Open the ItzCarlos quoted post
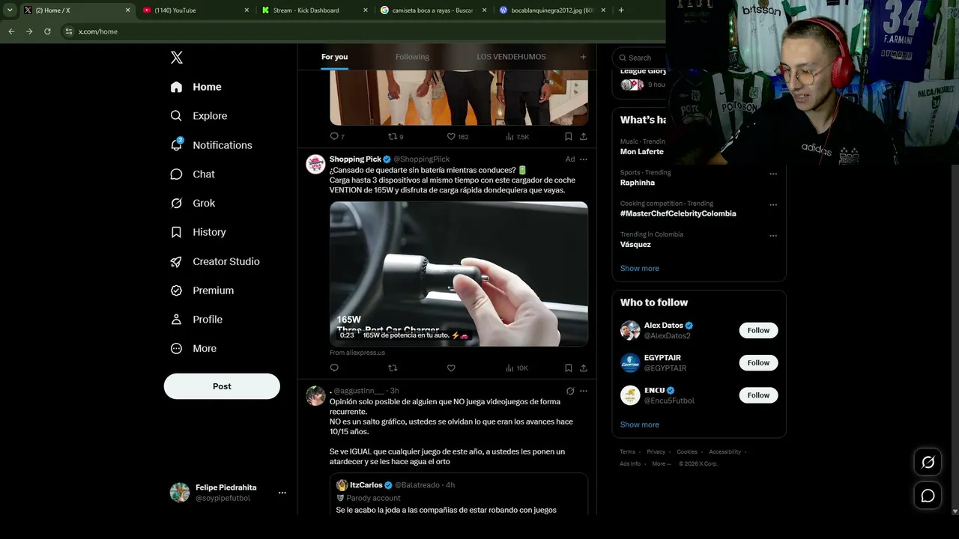The width and height of the screenshot is (959, 539). click(x=459, y=494)
